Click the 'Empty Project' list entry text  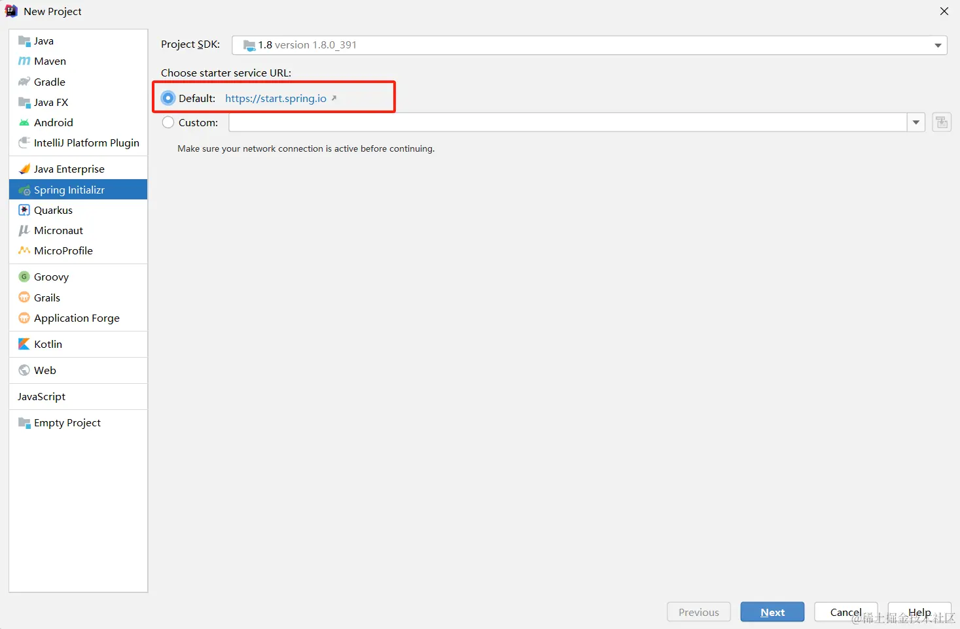click(x=67, y=423)
